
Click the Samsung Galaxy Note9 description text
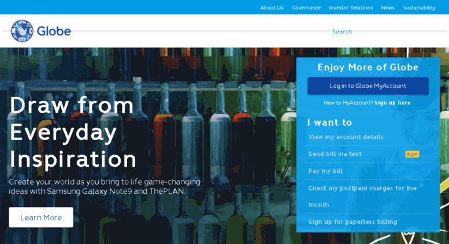[x=105, y=186]
